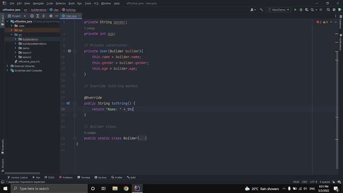Screen dimensions: 343x193
Task: Open the Problems tool window
Action: [x=66, y=177]
